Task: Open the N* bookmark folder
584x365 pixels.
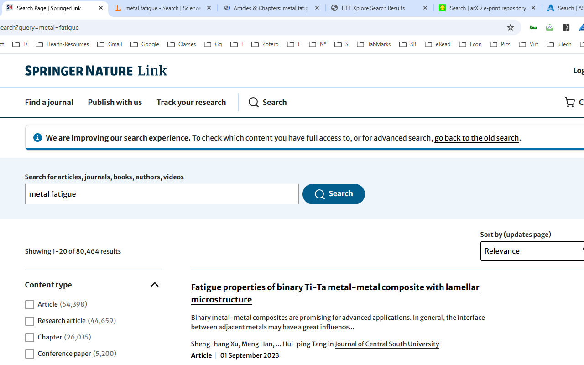Action: (x=318, y=44)
